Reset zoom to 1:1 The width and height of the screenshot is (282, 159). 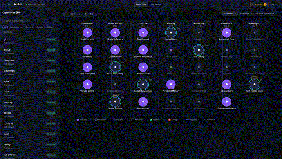[86, 14]
